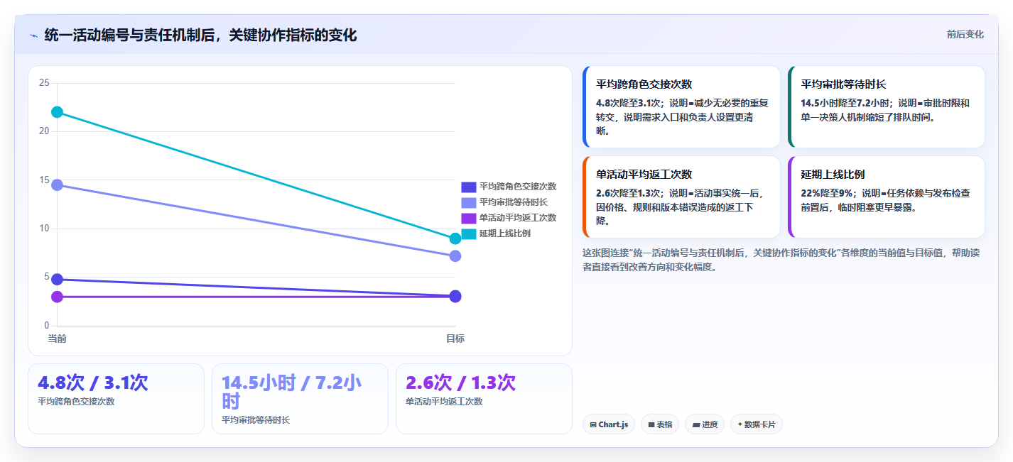
Task: Click the 进度 tag
Action: pos(705,424)
